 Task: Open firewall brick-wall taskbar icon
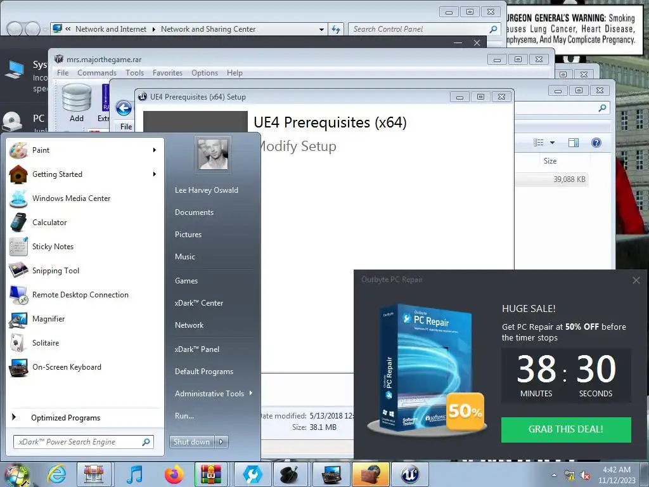point(370,474)
